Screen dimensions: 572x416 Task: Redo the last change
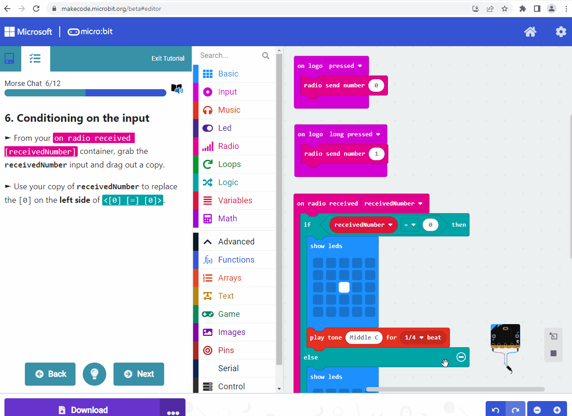pyautogui.click(x=515, y=409)
